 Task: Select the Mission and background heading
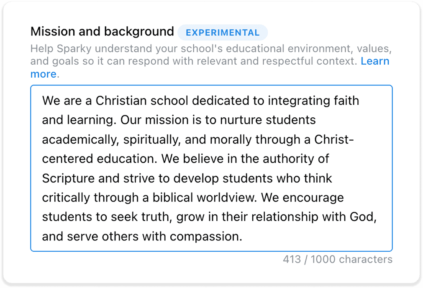(x=102, y=31)
